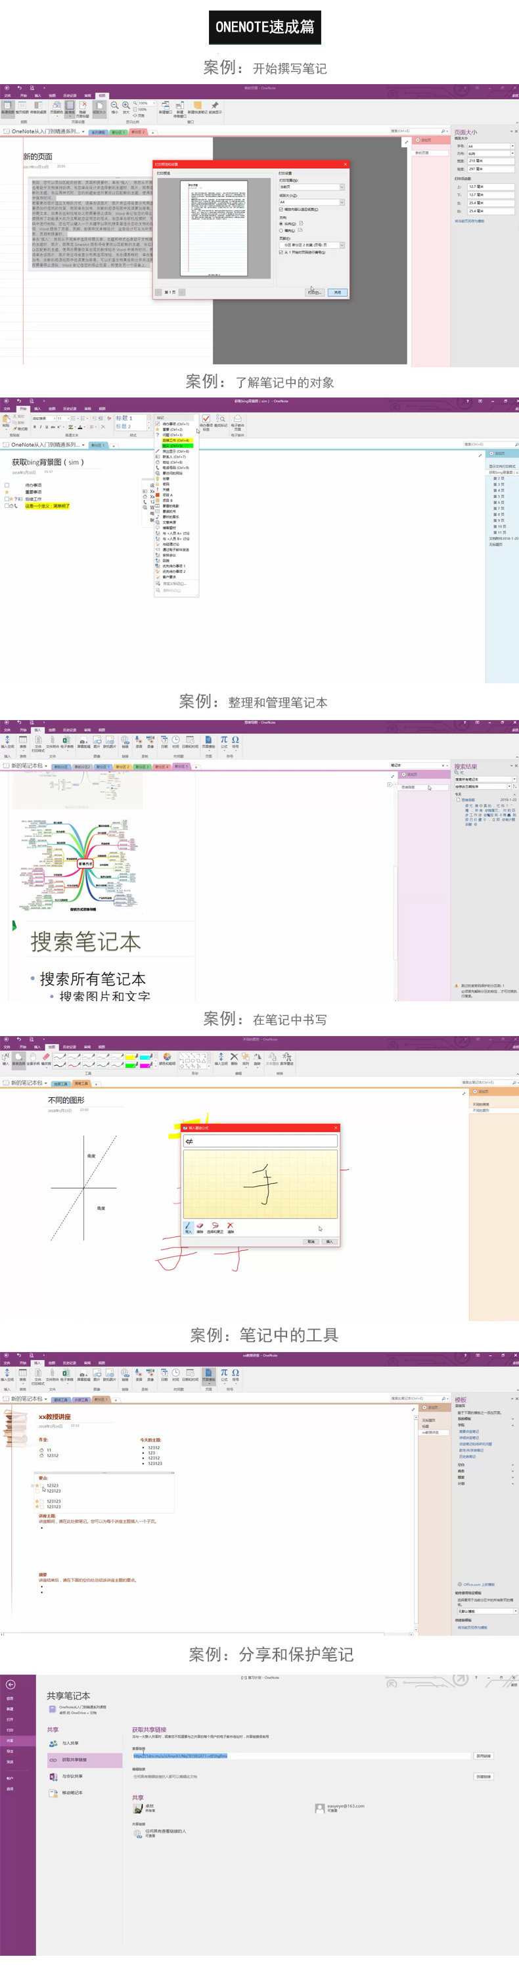Click the always-on-top pin icon in View ribbon
The height and width of the screenshot is (1965, 519).
pos(214,106)
